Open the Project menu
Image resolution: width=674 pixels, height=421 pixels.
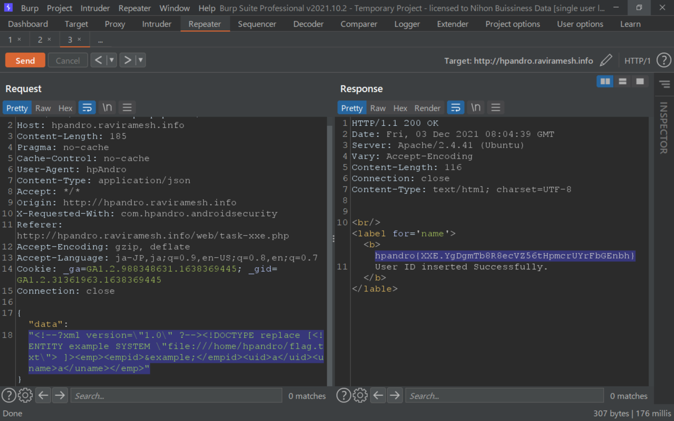pos(60,8)
